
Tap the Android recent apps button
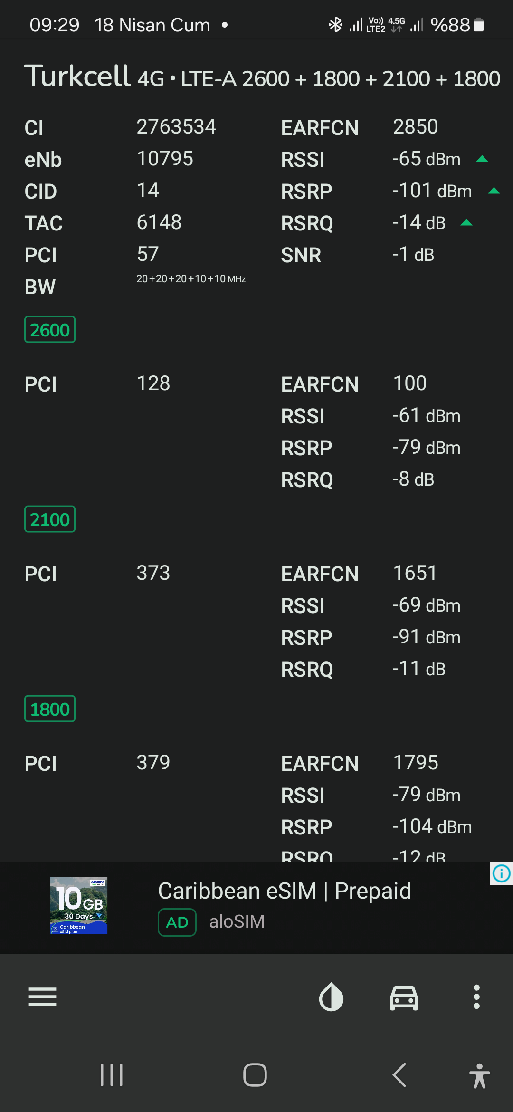point(112,1075)
